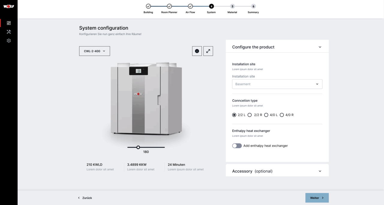Image resolution: width=384 pixels, height=205 pixels.
Task: Click the Air Flow step checkmark
Action: (x=190, y=6)
